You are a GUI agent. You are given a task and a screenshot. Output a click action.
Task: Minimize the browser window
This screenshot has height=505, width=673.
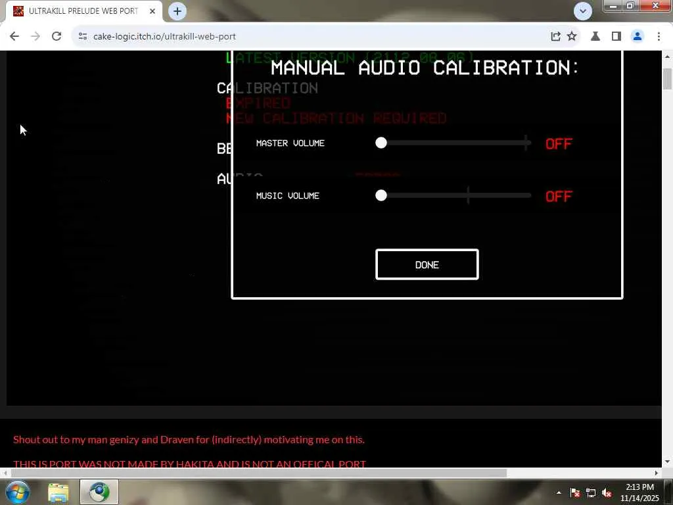pos(613,5)
